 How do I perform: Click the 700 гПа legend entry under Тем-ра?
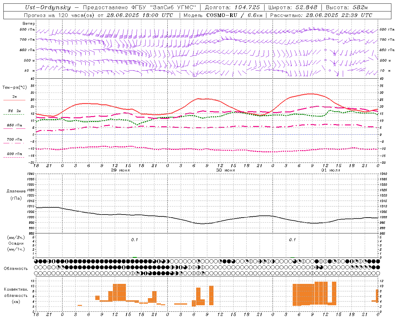pos(15,140)
